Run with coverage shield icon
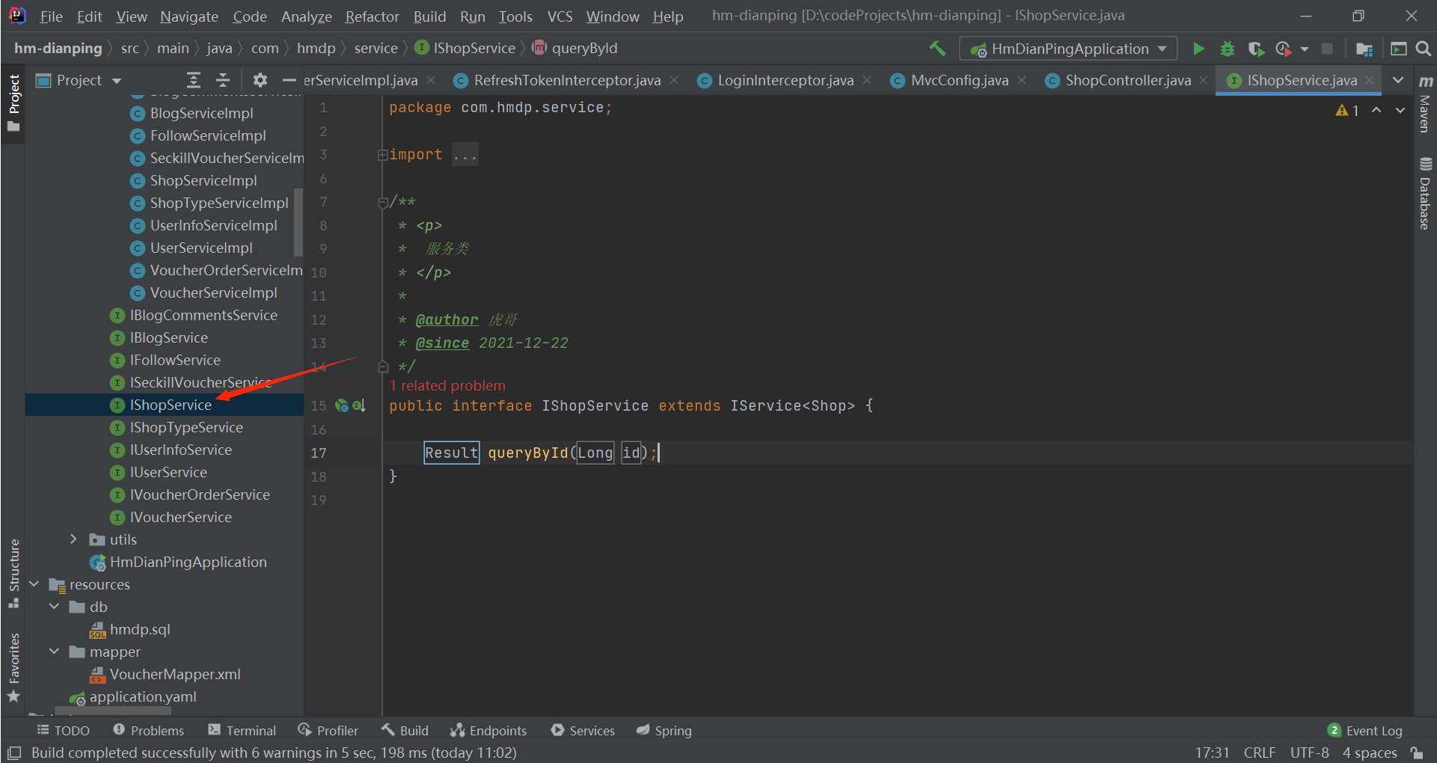Image resolution: width=1437 pixels, height=763 pixels. (x=1256, y=49)
